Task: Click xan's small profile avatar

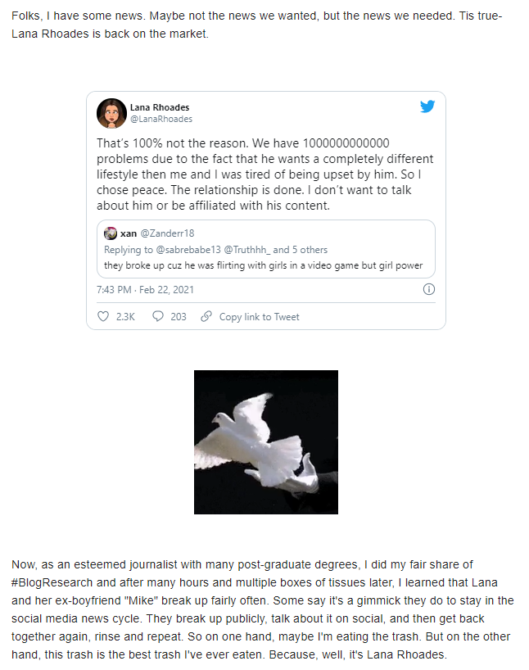Action: point(111,233)
